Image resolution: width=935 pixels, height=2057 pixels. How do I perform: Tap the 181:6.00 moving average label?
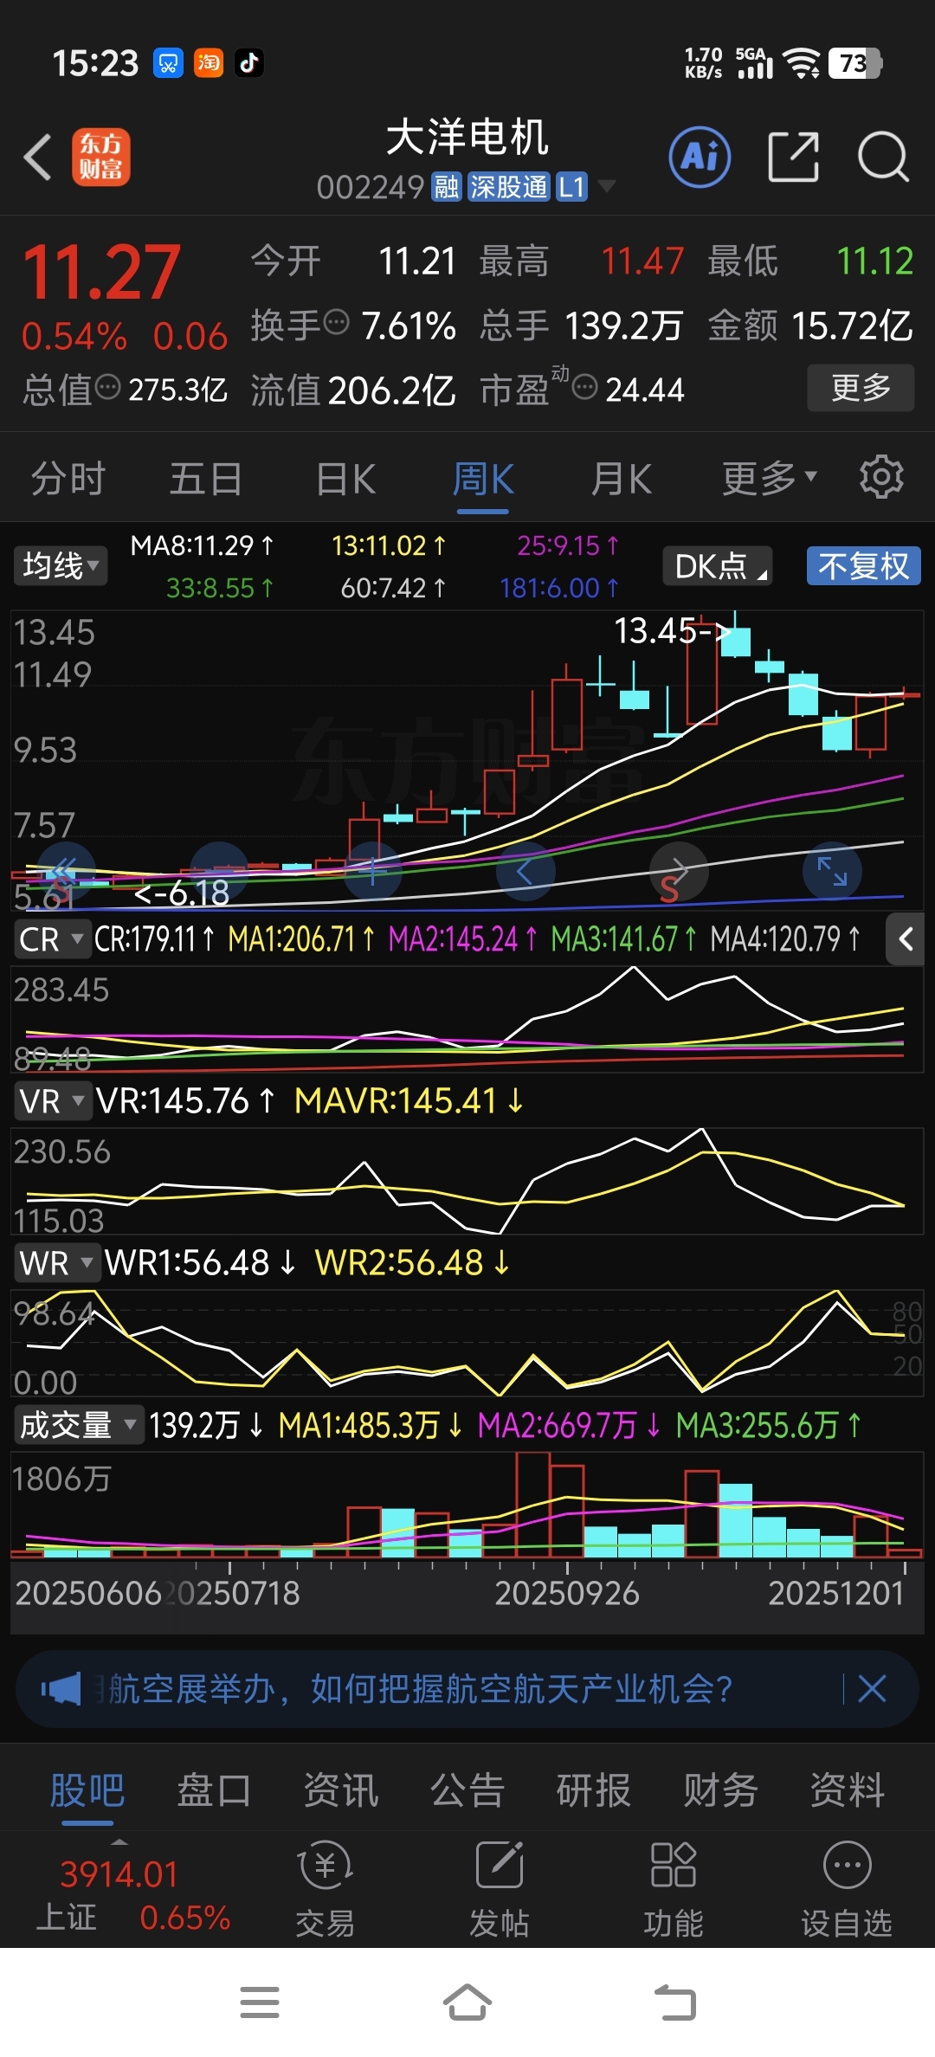(x=559, y=589)
